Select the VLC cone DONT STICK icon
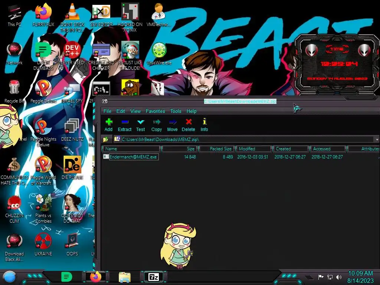 (72, 18)
